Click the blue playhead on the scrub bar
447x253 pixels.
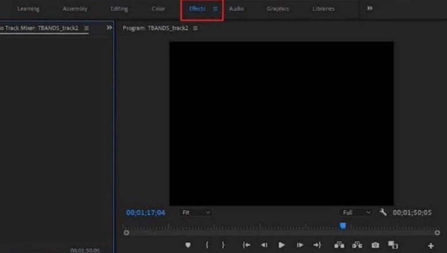(343, 226)
